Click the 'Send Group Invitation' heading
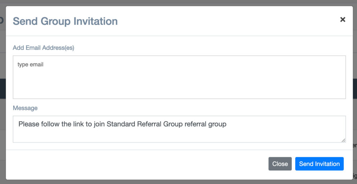Image resolution: width=357 pixels, height=184 pixels. coord(65,21)
